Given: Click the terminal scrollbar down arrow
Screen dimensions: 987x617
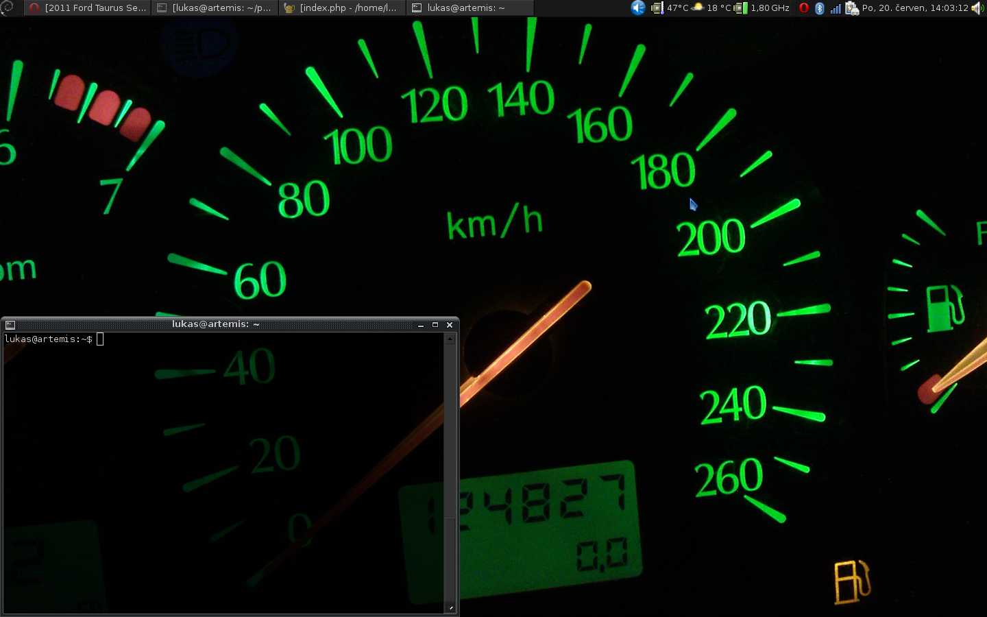Looking at the screenshot, I should click(450, 607).
